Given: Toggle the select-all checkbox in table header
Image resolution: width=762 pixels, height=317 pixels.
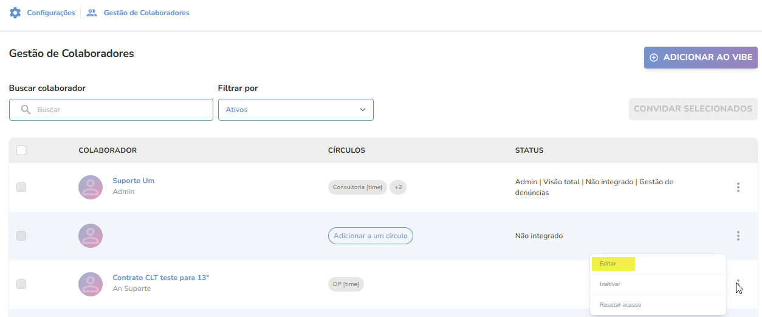Looking at the screenshot, I should (21, 150).
